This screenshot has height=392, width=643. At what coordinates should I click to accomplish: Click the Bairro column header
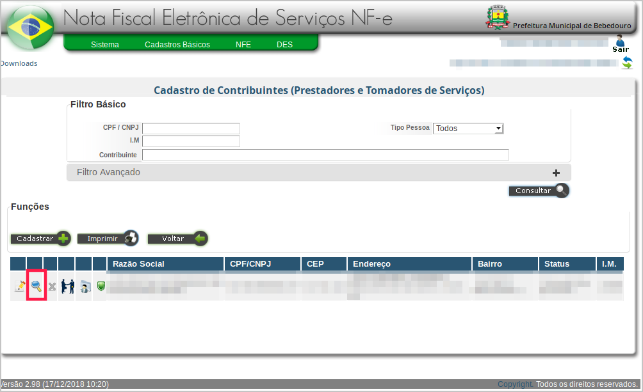point(505,264)
